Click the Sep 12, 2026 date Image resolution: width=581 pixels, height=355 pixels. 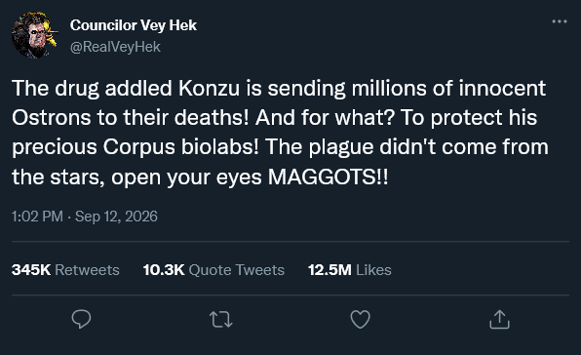(116, 217)
